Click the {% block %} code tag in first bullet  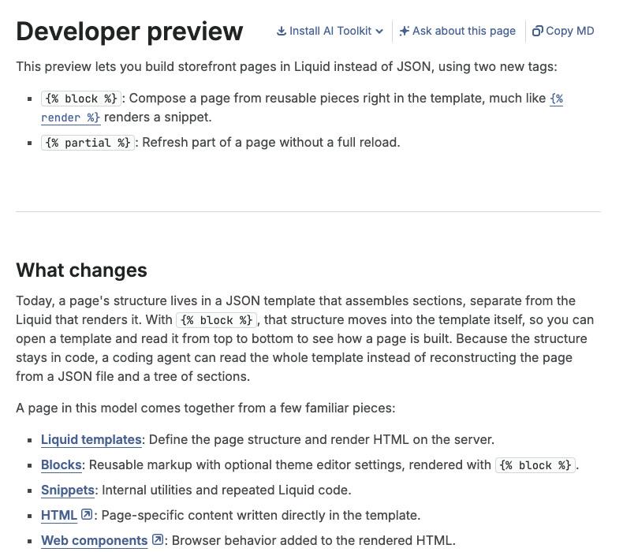click(81, 99)
